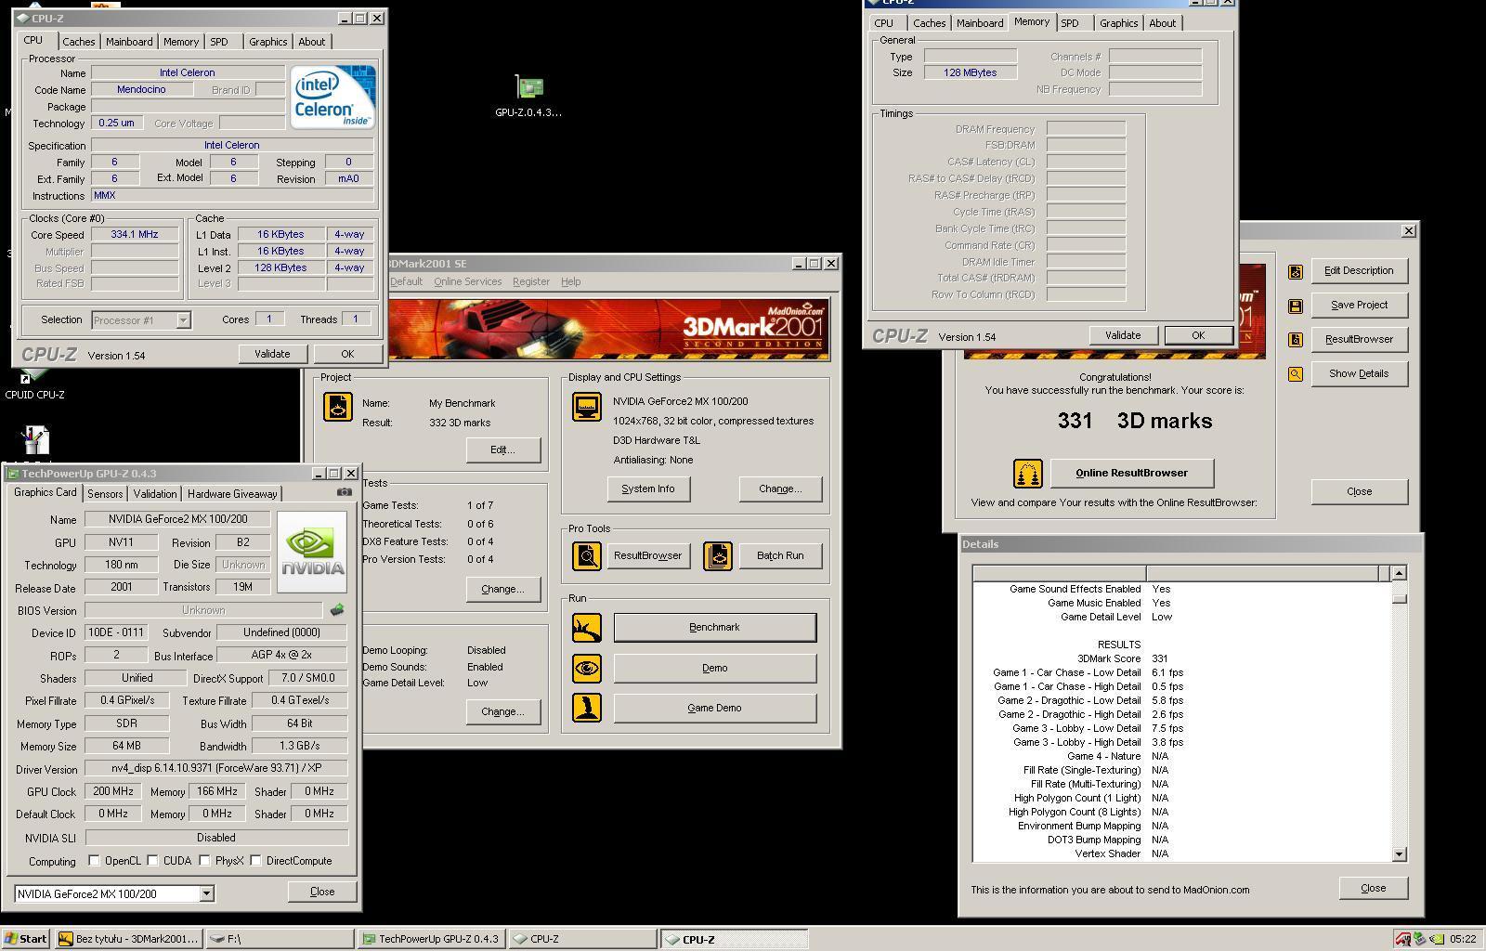The width and height of the screenshot is (1486, 951).
Task: Click the Batch Run icon in Pro Tools
Action: click(x=717, y=556)
